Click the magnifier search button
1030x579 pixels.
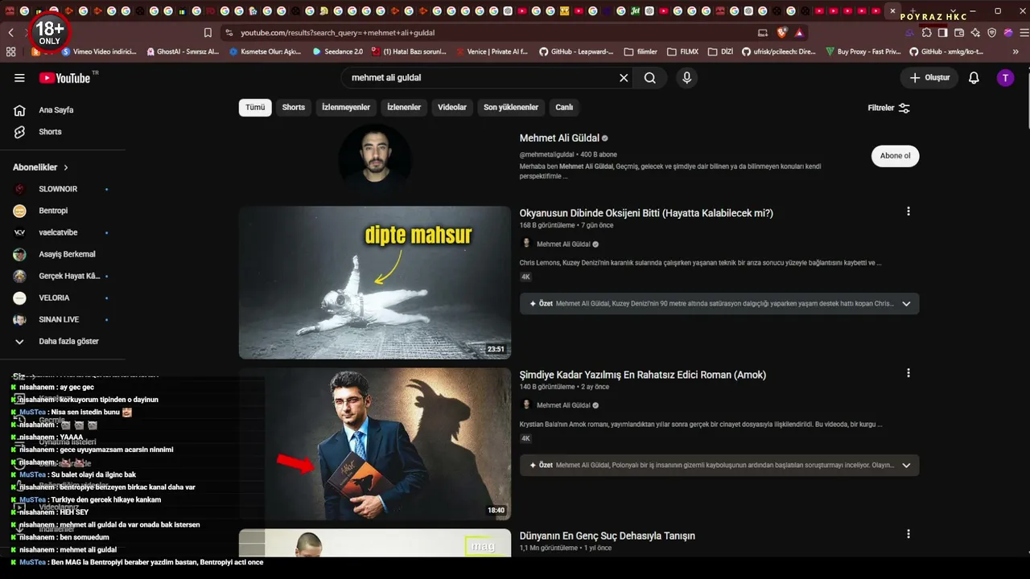pyautogui.click(x=650, y=78)
